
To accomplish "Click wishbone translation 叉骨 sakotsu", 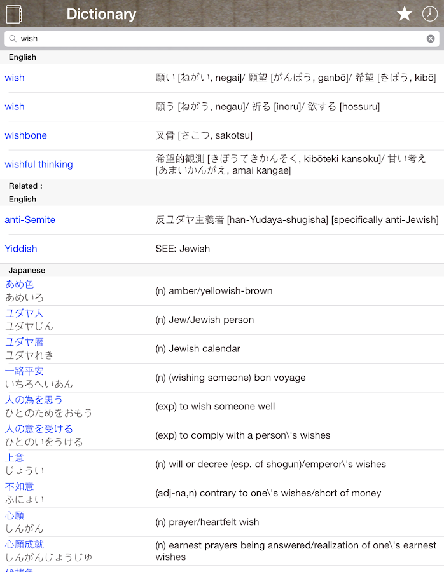I will coord(204,135).
